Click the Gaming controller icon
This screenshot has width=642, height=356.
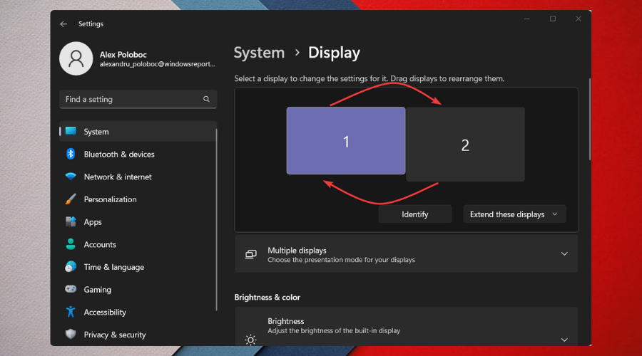(x=71, y=289)
